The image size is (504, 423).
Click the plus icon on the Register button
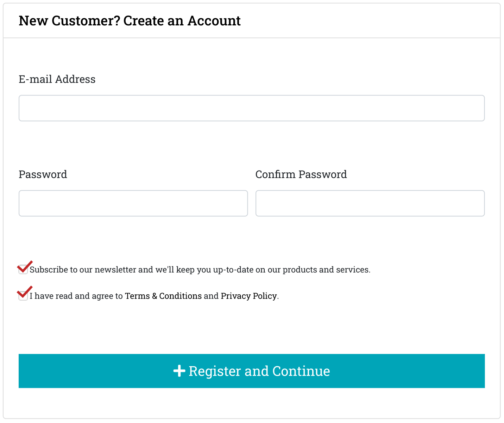tap(179, 371)
